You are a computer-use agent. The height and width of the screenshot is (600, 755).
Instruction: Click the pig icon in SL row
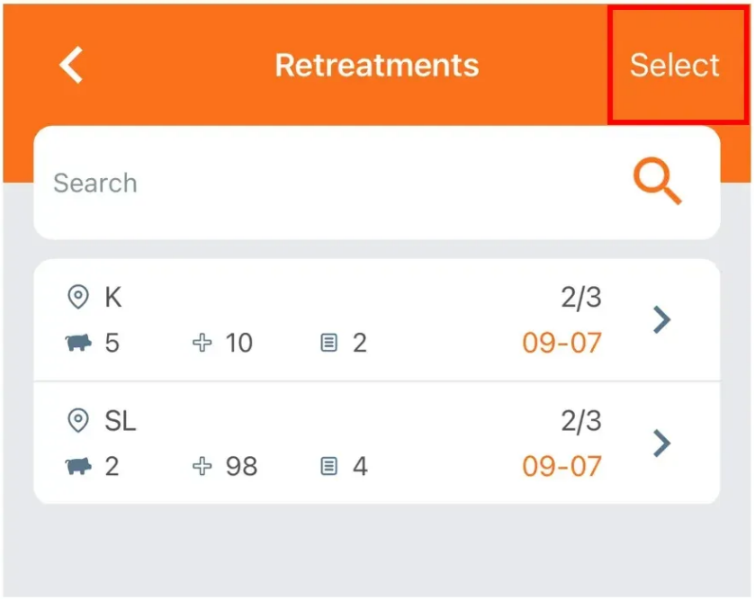[x=79, y=466]
